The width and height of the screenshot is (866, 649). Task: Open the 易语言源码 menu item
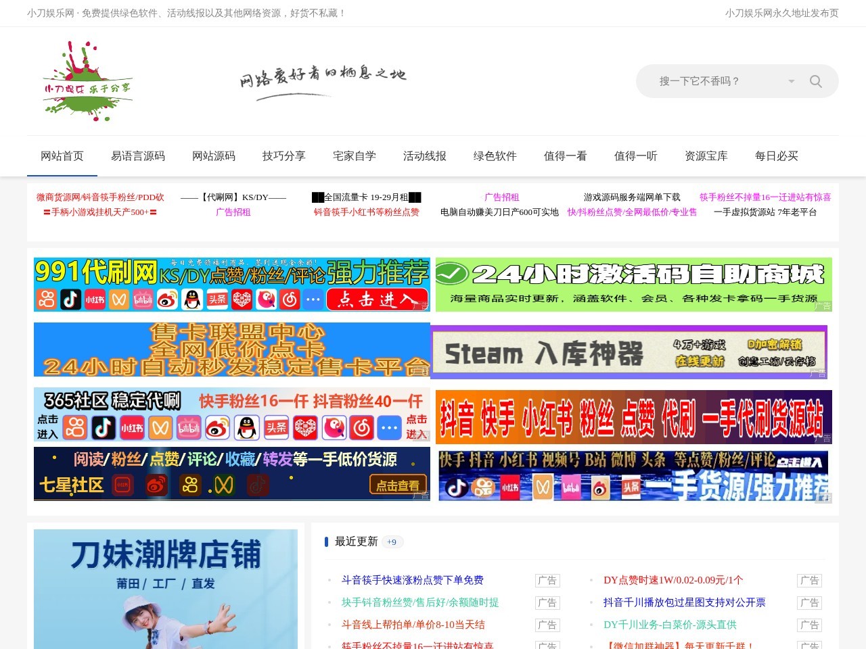point(138,156)
